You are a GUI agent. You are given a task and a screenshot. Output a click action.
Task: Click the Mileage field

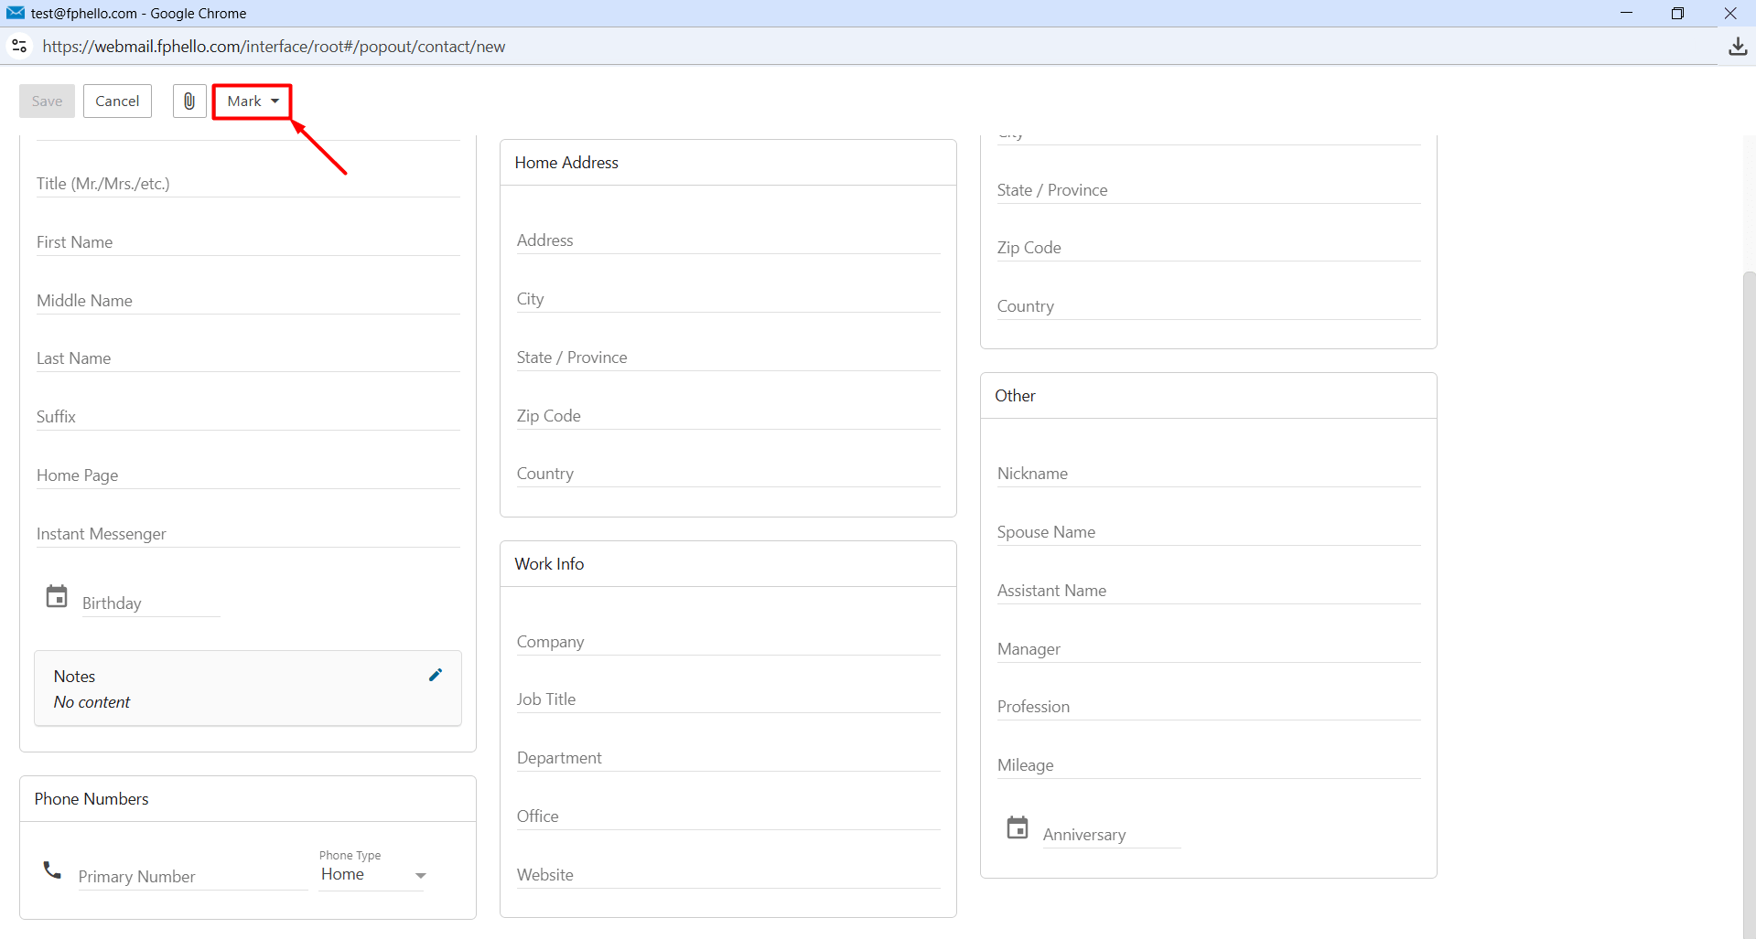click(1209, 765)
